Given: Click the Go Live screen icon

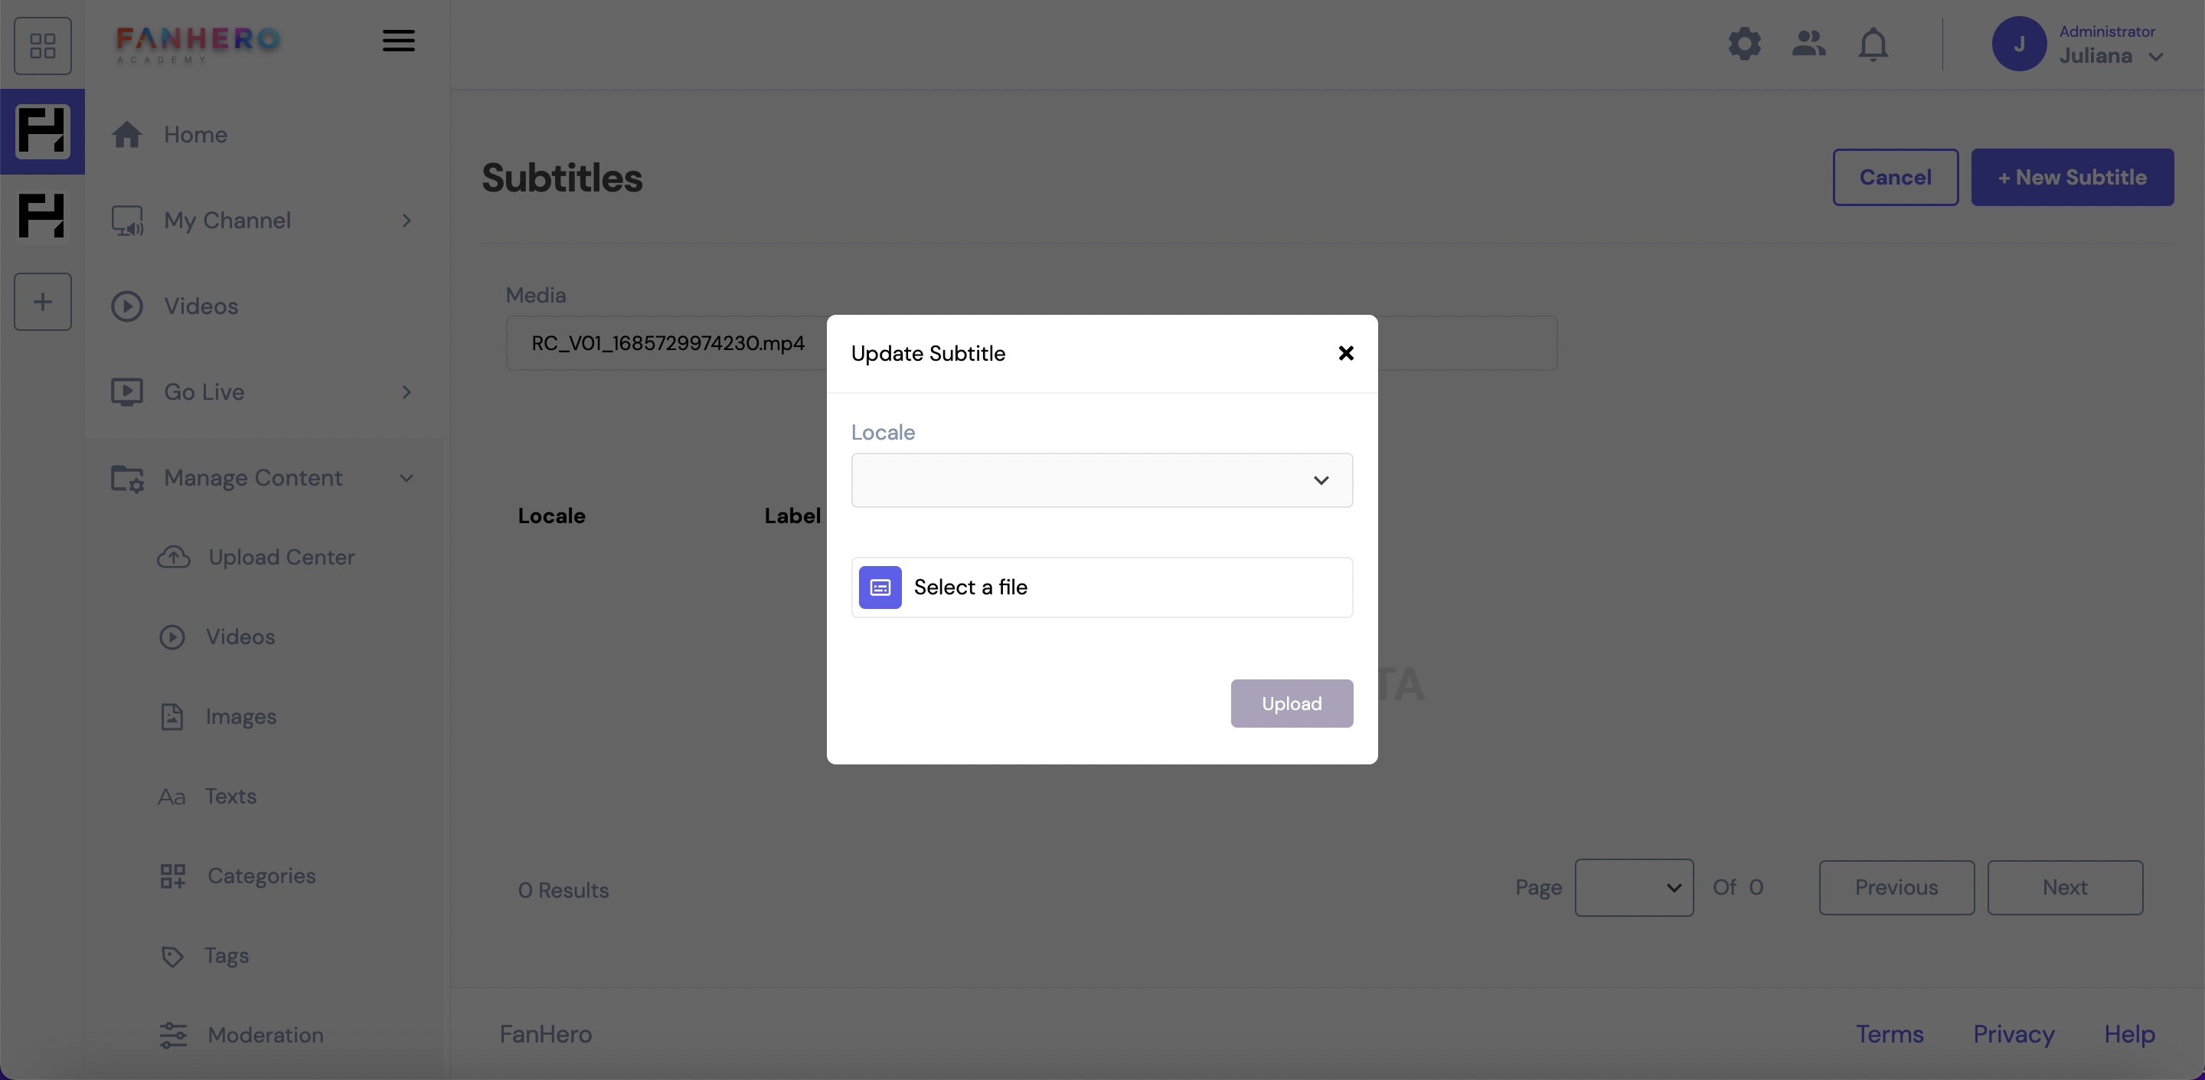Looking at the screenshot, I should [126, 391].
